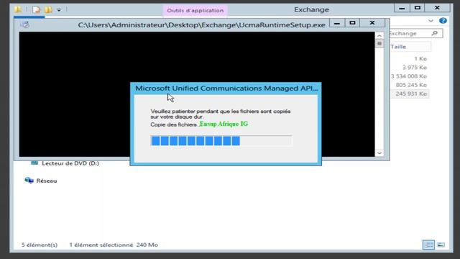Viewport: 460px width, 259px height.
Task: Select the file sized 3 534 008 Ko
Action: tap(409, 76)
